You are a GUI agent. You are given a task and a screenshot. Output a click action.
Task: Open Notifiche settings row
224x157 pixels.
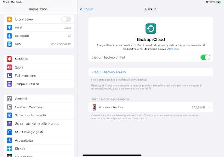click(x=39, y=59)
